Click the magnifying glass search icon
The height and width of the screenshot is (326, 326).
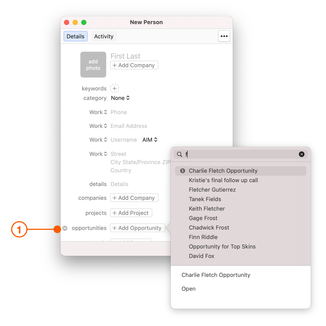(x=180, y=154)
